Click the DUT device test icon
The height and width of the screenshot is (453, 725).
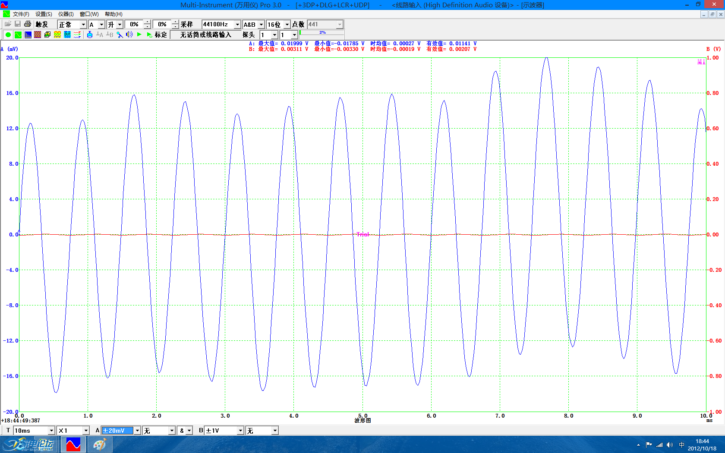[67, 35]
